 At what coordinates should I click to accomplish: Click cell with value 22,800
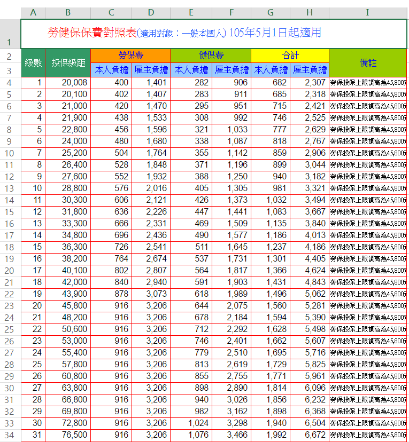[x=68, y=130]
